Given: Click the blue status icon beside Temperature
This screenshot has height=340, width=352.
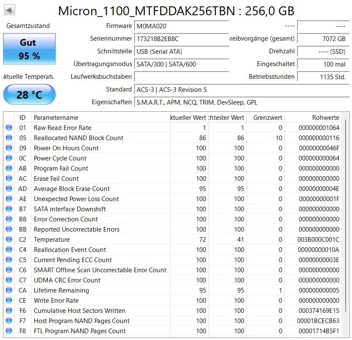Looking at the screenshot, I should [x=9, y=239].
